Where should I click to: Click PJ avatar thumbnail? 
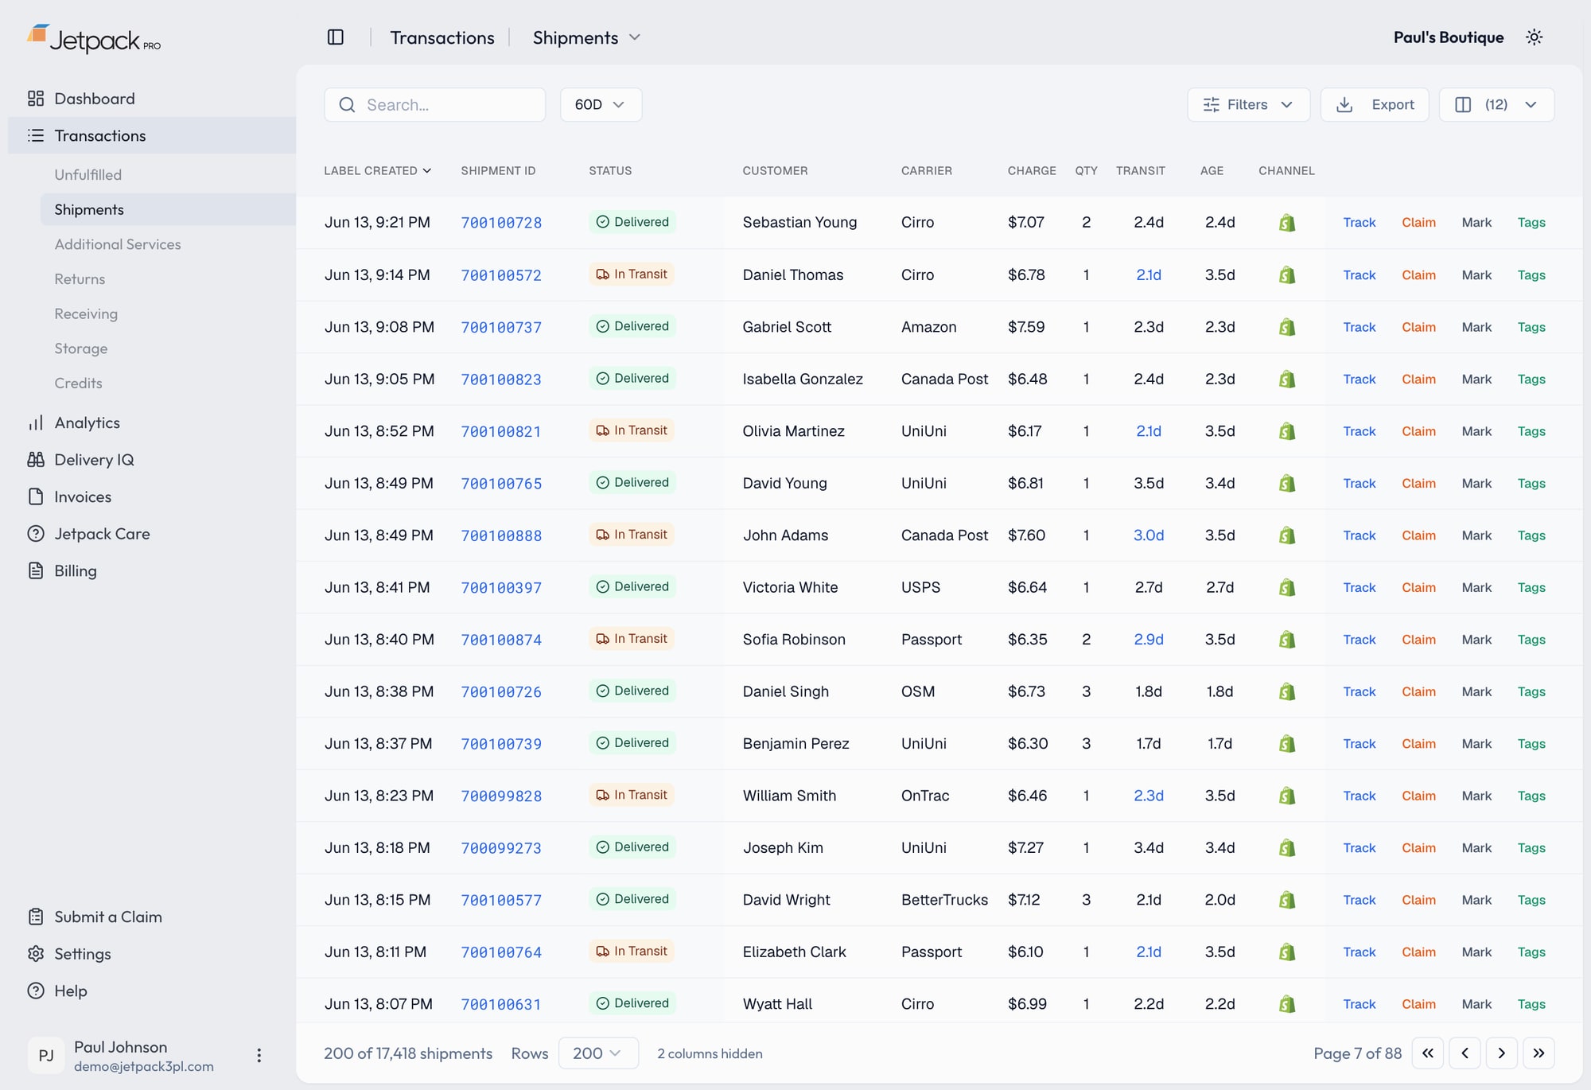click(x=46, y=1056)
